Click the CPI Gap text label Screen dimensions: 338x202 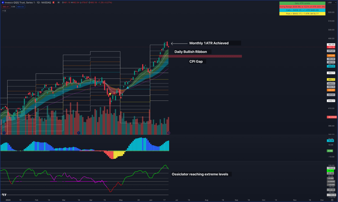(195, 61)
